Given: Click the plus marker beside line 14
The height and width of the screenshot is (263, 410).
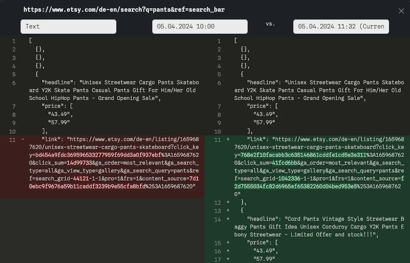Looking at the screenshot, I should [x=227, y=219].
